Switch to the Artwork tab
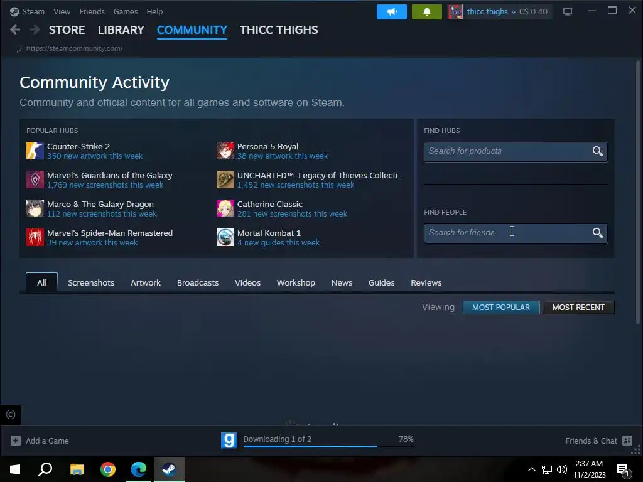 click(146, 282)
